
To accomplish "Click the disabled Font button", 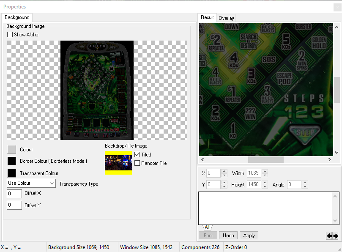I will click(208, 236).
